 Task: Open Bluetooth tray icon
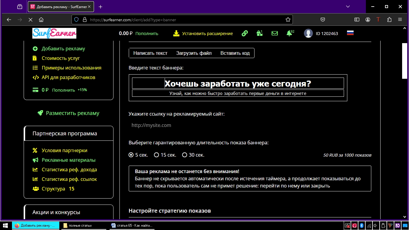(x=362, y=226)
